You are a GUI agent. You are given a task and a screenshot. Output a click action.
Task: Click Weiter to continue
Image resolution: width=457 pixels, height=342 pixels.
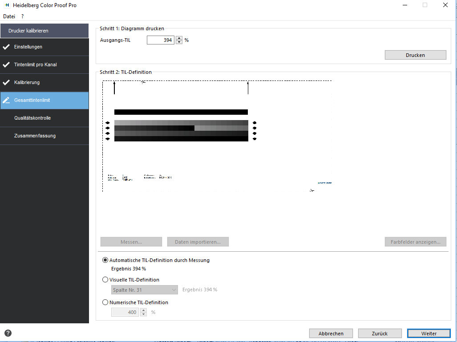(x=429, y=334)
